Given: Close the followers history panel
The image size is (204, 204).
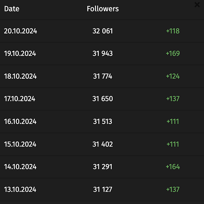Looking at the screenshot, I should (x=197, y=5).
